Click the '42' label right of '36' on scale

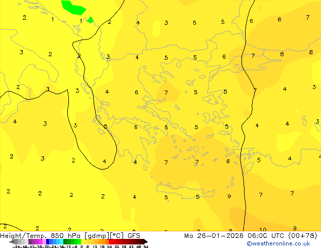click(132, 247)
